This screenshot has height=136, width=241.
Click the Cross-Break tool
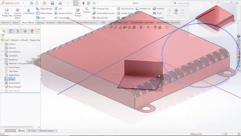pyautogui.click(x=62, y=18)
